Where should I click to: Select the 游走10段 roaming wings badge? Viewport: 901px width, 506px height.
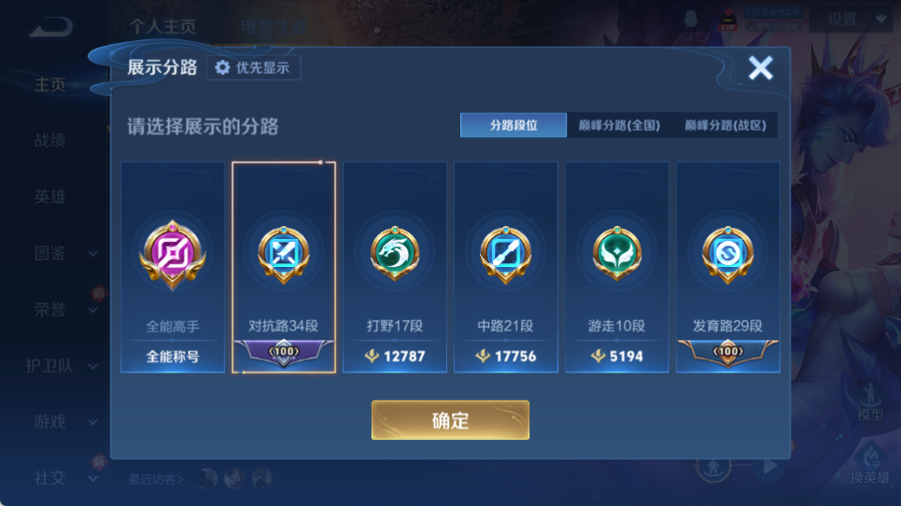pyautogui.click(x=616, y=253)
